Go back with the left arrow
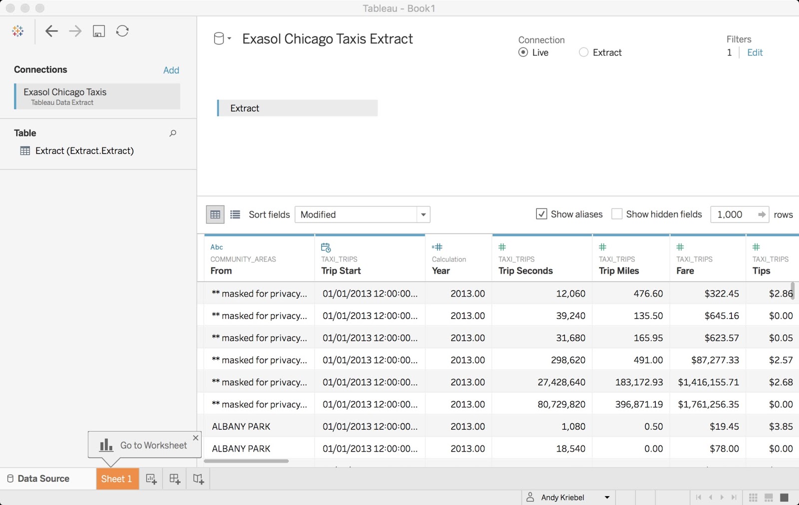This screenshot has width=799, height=505. click(51, 31)
